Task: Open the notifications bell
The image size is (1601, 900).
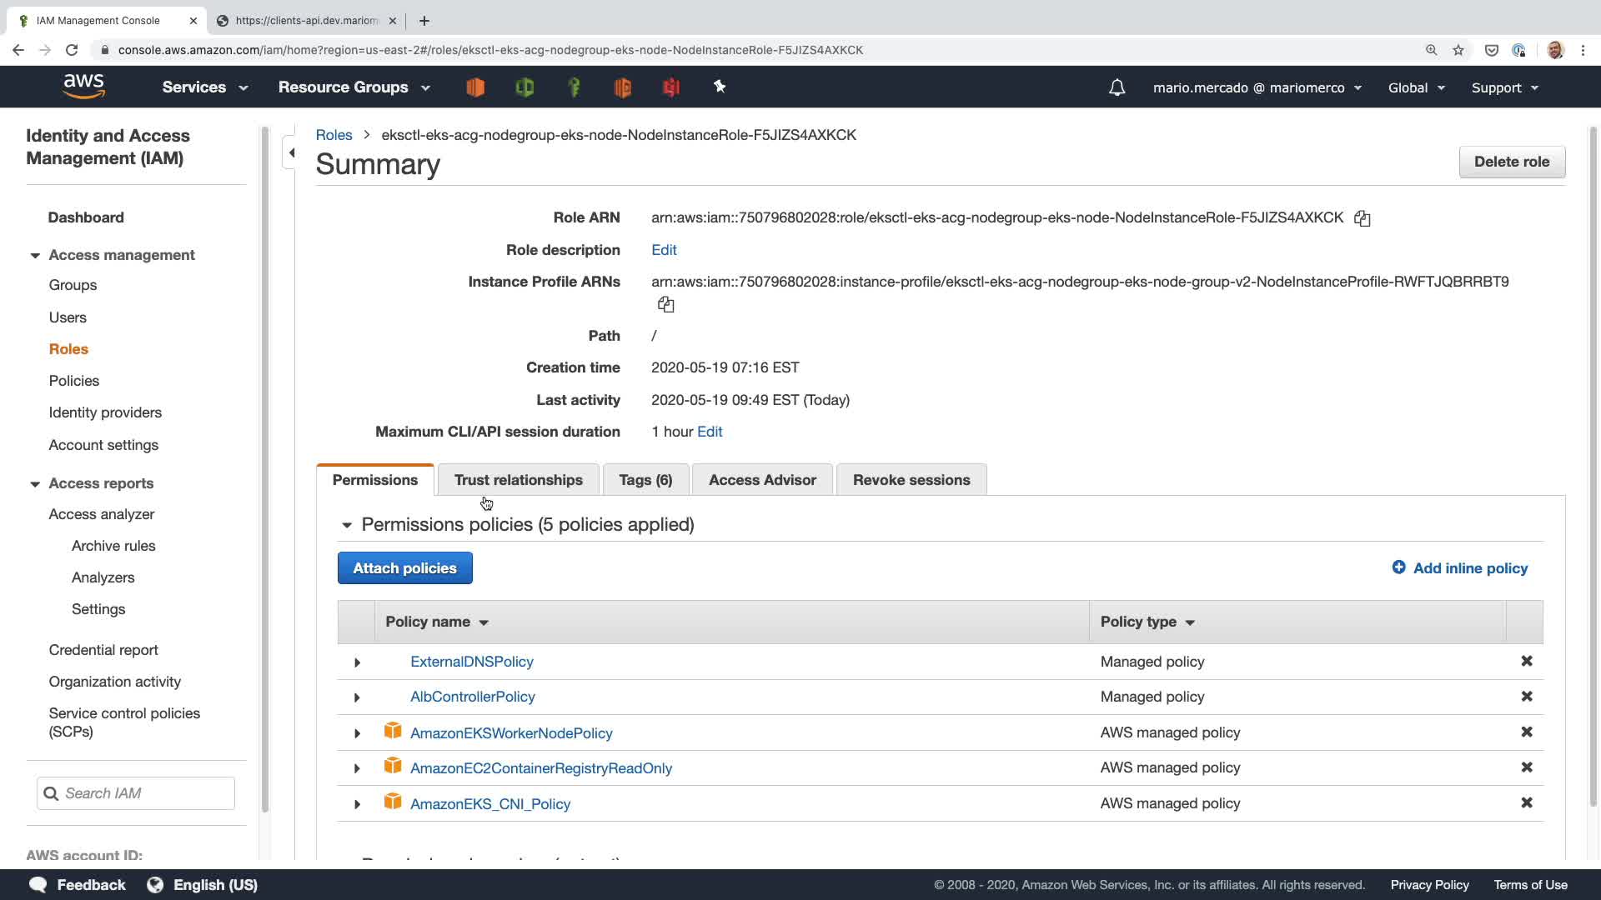Action: 1117,87
